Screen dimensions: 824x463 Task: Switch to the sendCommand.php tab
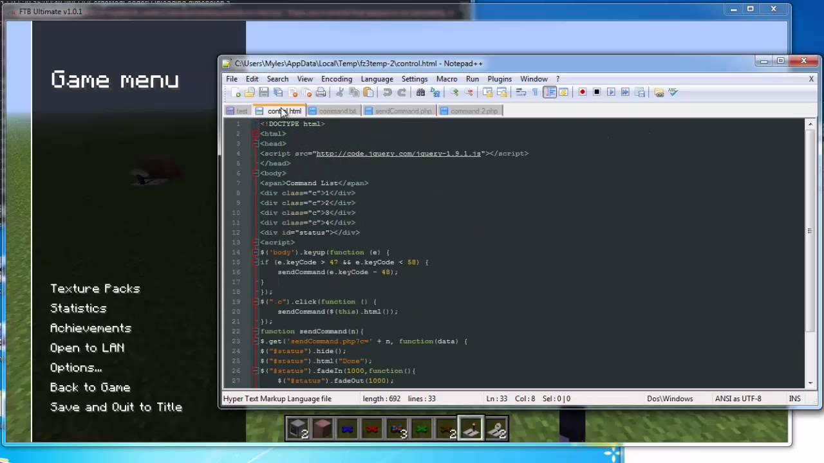(x=399, y=111)
